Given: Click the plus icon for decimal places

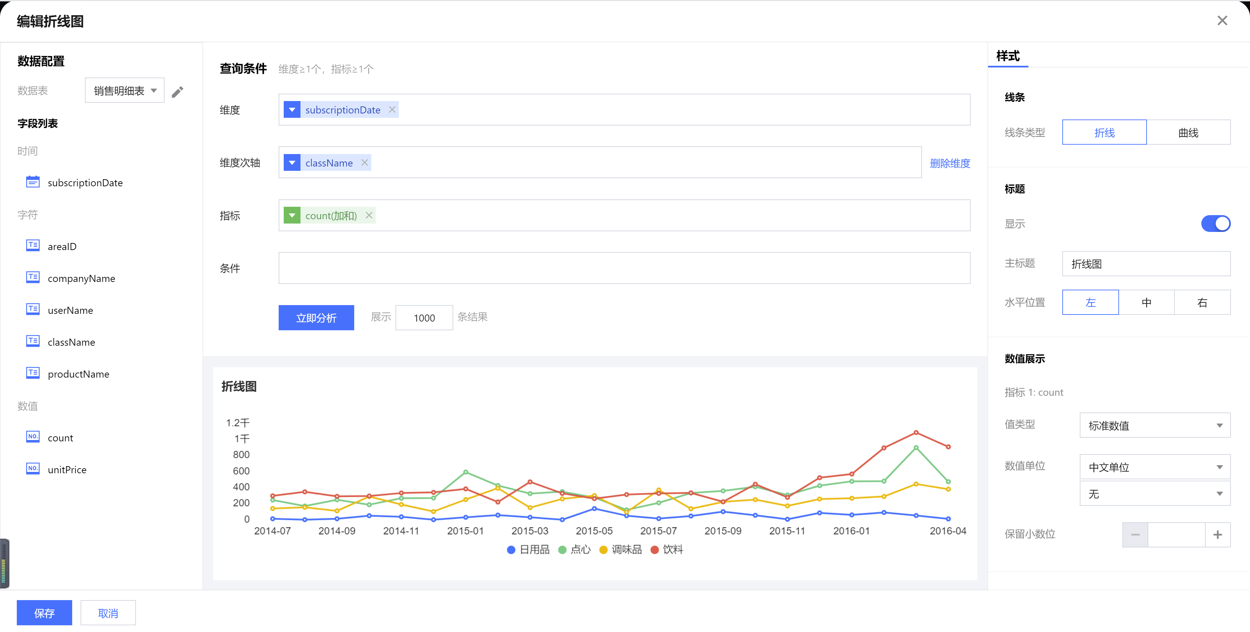Looking at the screenshot, I should click(1217, 535).
